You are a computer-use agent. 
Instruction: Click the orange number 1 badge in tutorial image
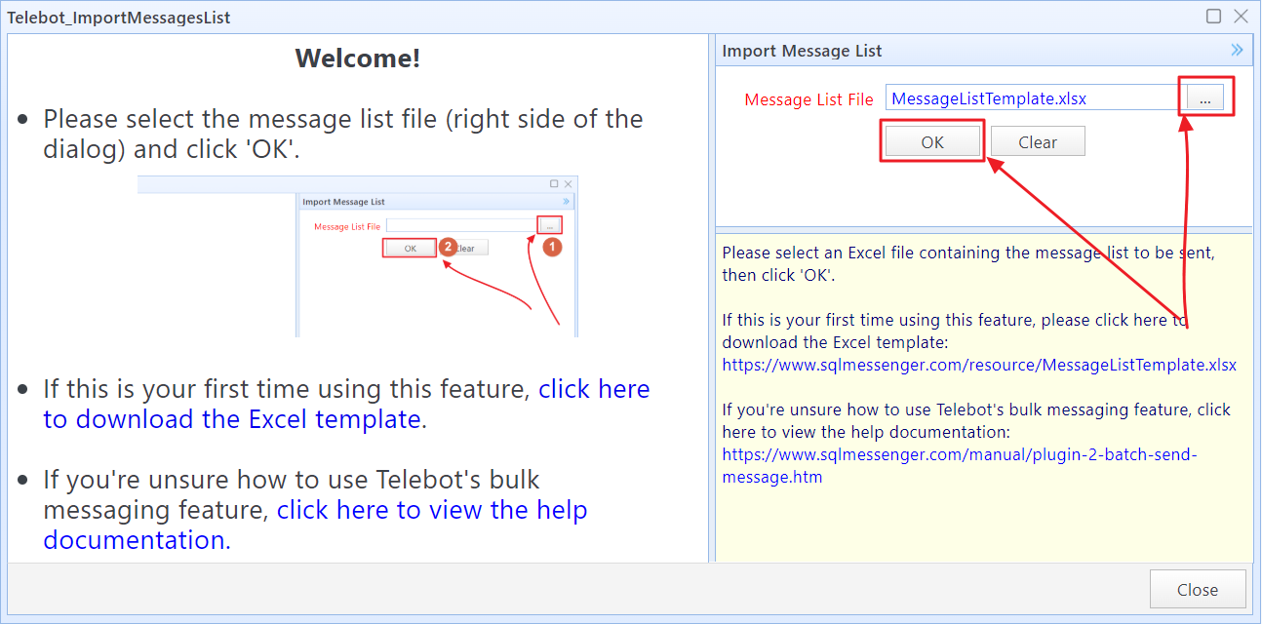coord(551,247)
